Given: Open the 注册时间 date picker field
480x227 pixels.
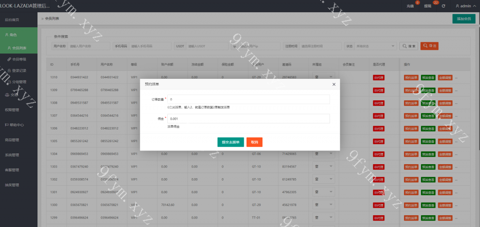Looking at the screenshot, I should pyautogui.click(x=320, y=46).
